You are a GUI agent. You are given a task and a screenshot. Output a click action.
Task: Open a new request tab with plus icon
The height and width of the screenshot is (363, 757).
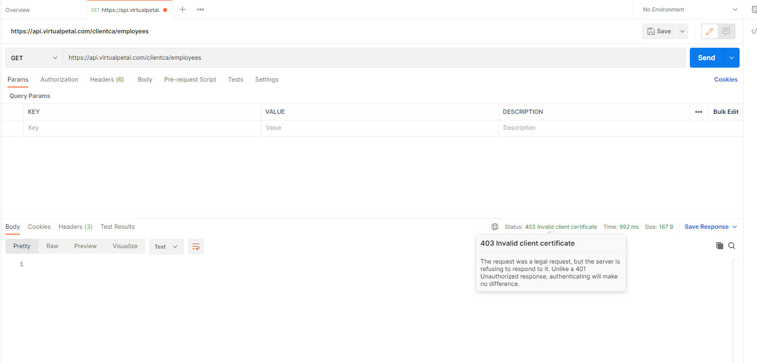pyautogui.click(x=183, y=9)
